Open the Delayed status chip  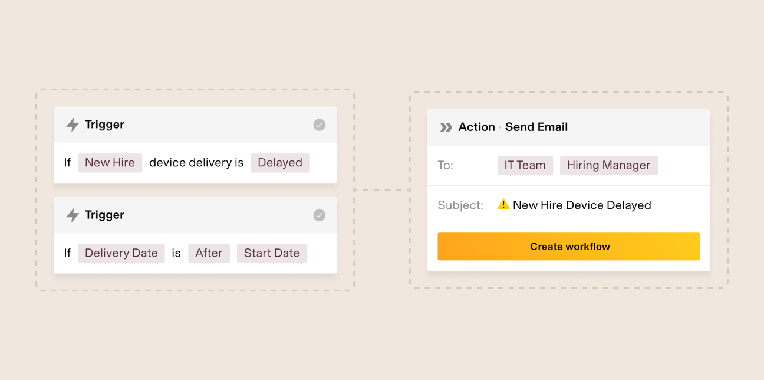(x=279, y=163)
